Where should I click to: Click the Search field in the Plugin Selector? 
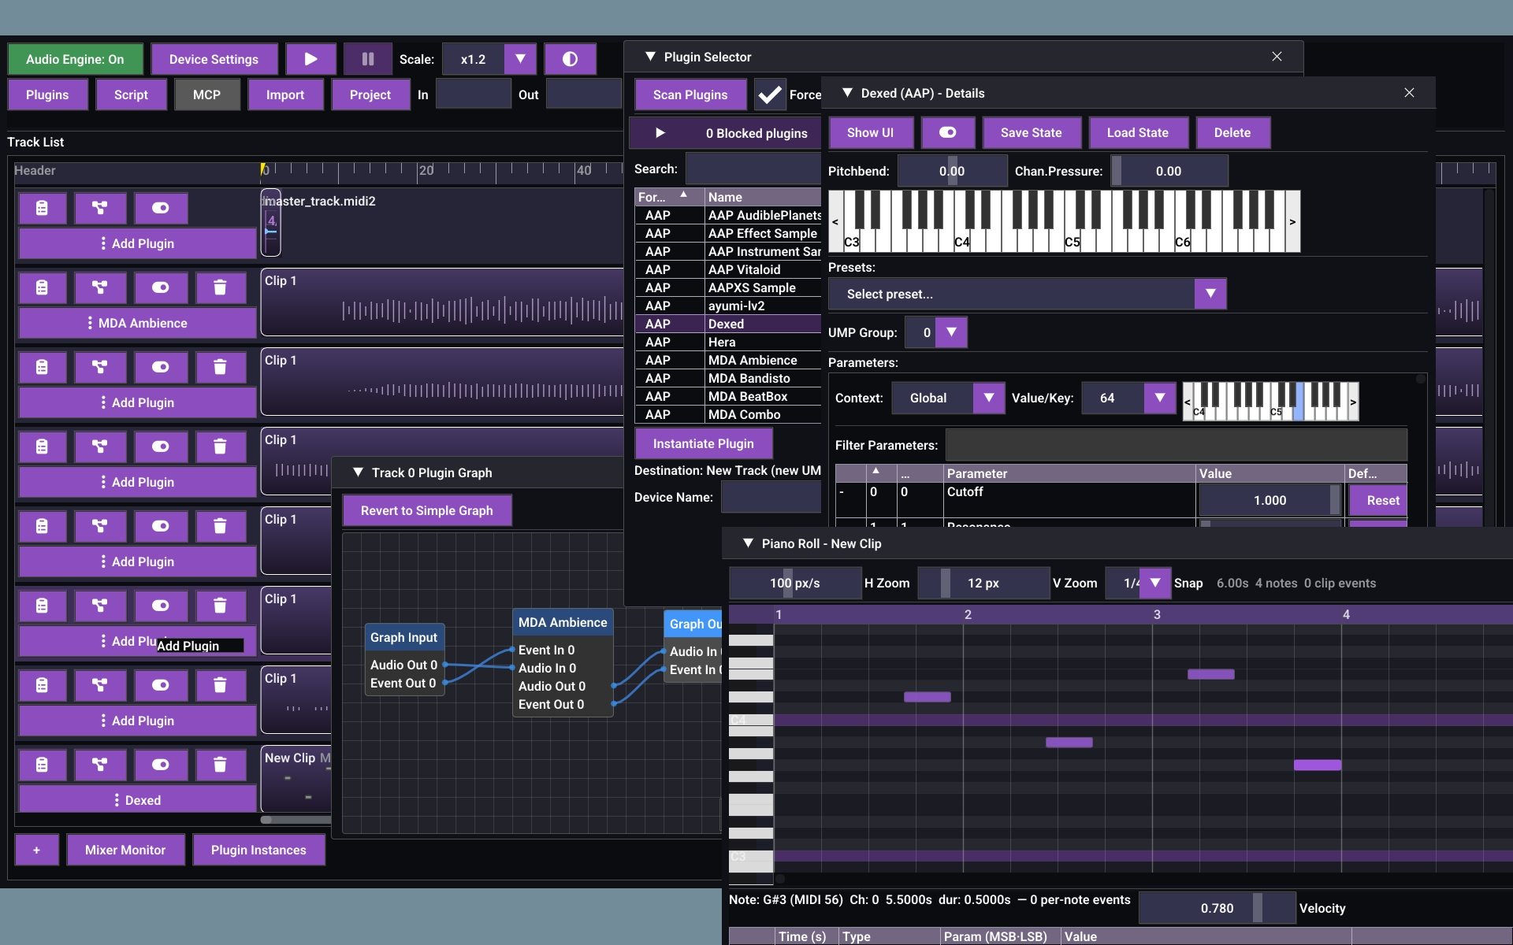(x=751, y=168)
